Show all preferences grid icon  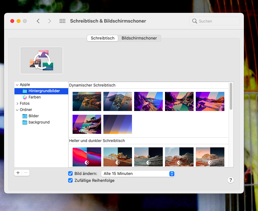(x=62, y=21)
